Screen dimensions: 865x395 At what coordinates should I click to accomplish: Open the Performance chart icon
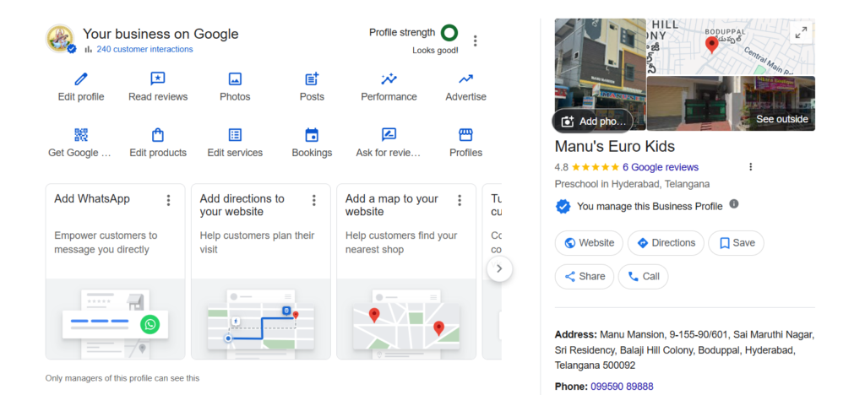point(389,79)
